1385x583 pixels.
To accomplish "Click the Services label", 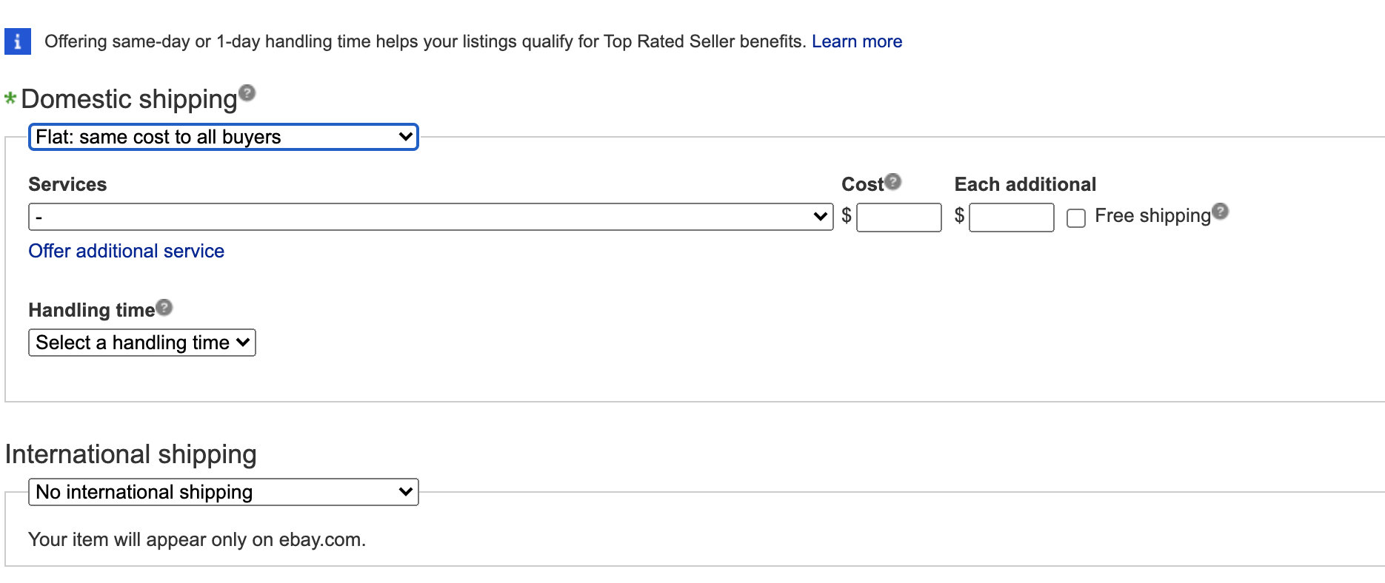I will click(67, 184).
